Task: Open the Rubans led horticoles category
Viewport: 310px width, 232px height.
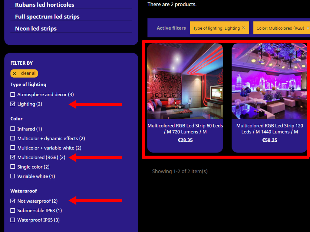Action: point(45,5)
